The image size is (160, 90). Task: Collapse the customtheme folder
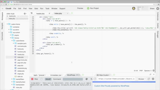[12, 41]
